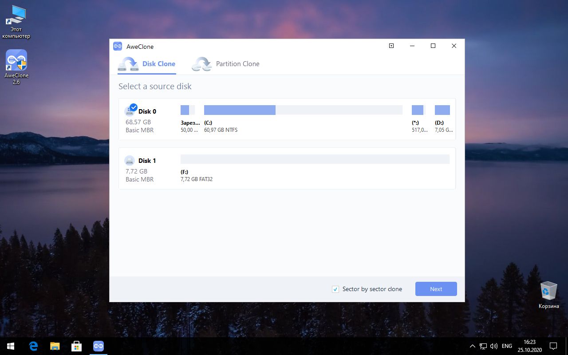Image resolution: width=568 pixels, height=355 pixels.
Task: Click the volume speaker tray icon
Action: coord(493,346)
